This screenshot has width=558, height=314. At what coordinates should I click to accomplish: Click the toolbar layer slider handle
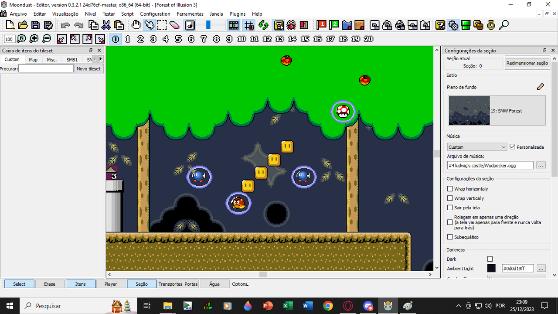208,25
